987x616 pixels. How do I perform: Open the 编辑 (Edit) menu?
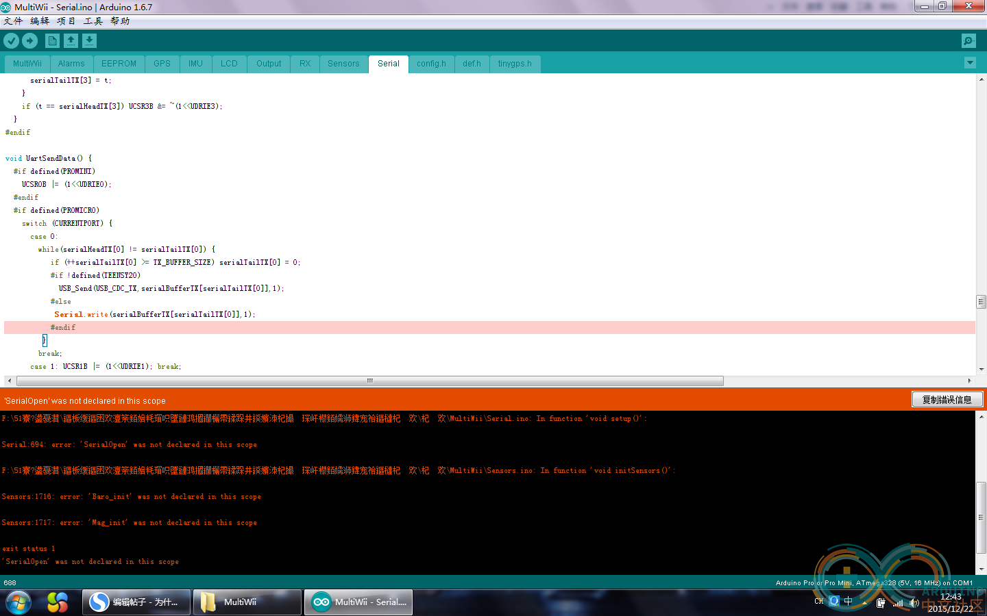[40, 21]
